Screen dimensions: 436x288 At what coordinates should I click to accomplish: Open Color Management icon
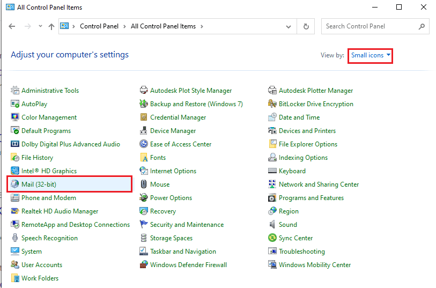click(15, 117)
